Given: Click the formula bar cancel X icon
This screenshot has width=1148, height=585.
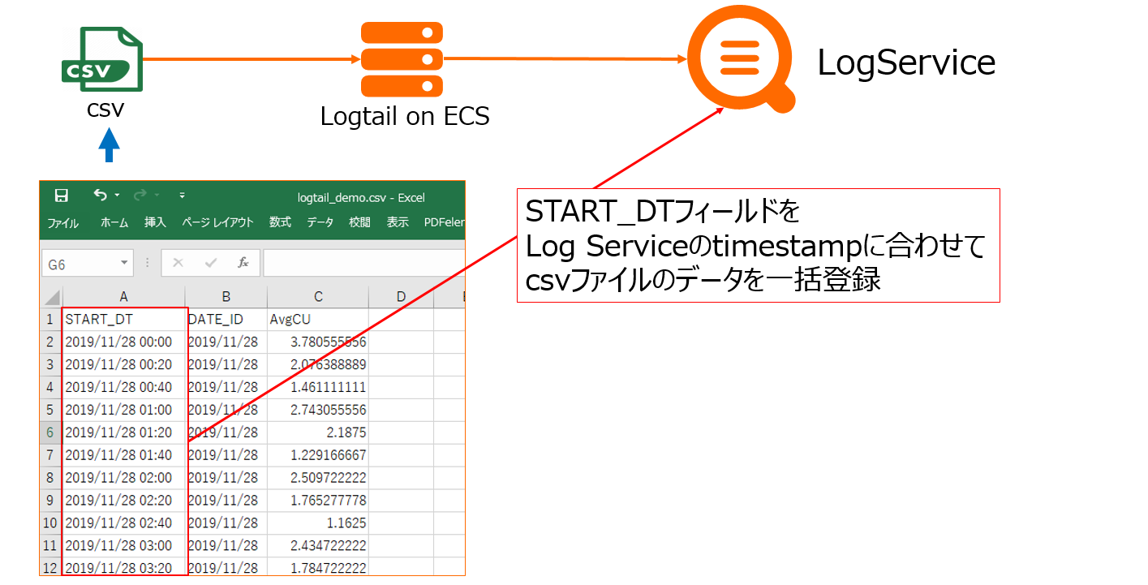Looking at the screenshot, I should click(x=178, y=263).
